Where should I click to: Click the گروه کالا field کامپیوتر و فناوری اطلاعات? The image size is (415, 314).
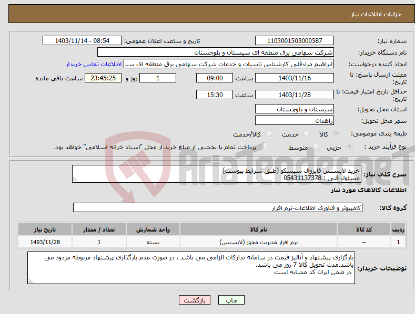[218, 208]
